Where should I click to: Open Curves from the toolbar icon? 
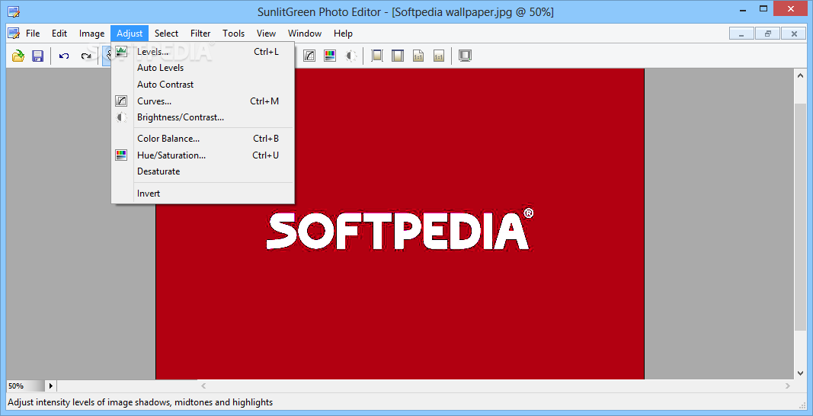tap(309, 56)
